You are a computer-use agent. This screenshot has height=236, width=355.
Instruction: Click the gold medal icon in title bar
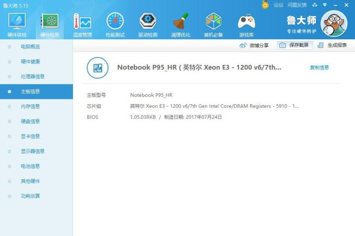(x=265, y=5)
